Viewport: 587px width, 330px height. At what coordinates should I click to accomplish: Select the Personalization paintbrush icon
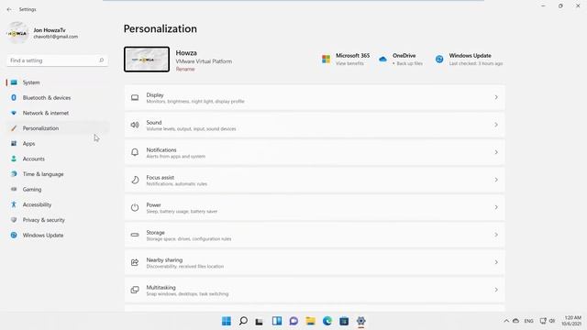14,128
